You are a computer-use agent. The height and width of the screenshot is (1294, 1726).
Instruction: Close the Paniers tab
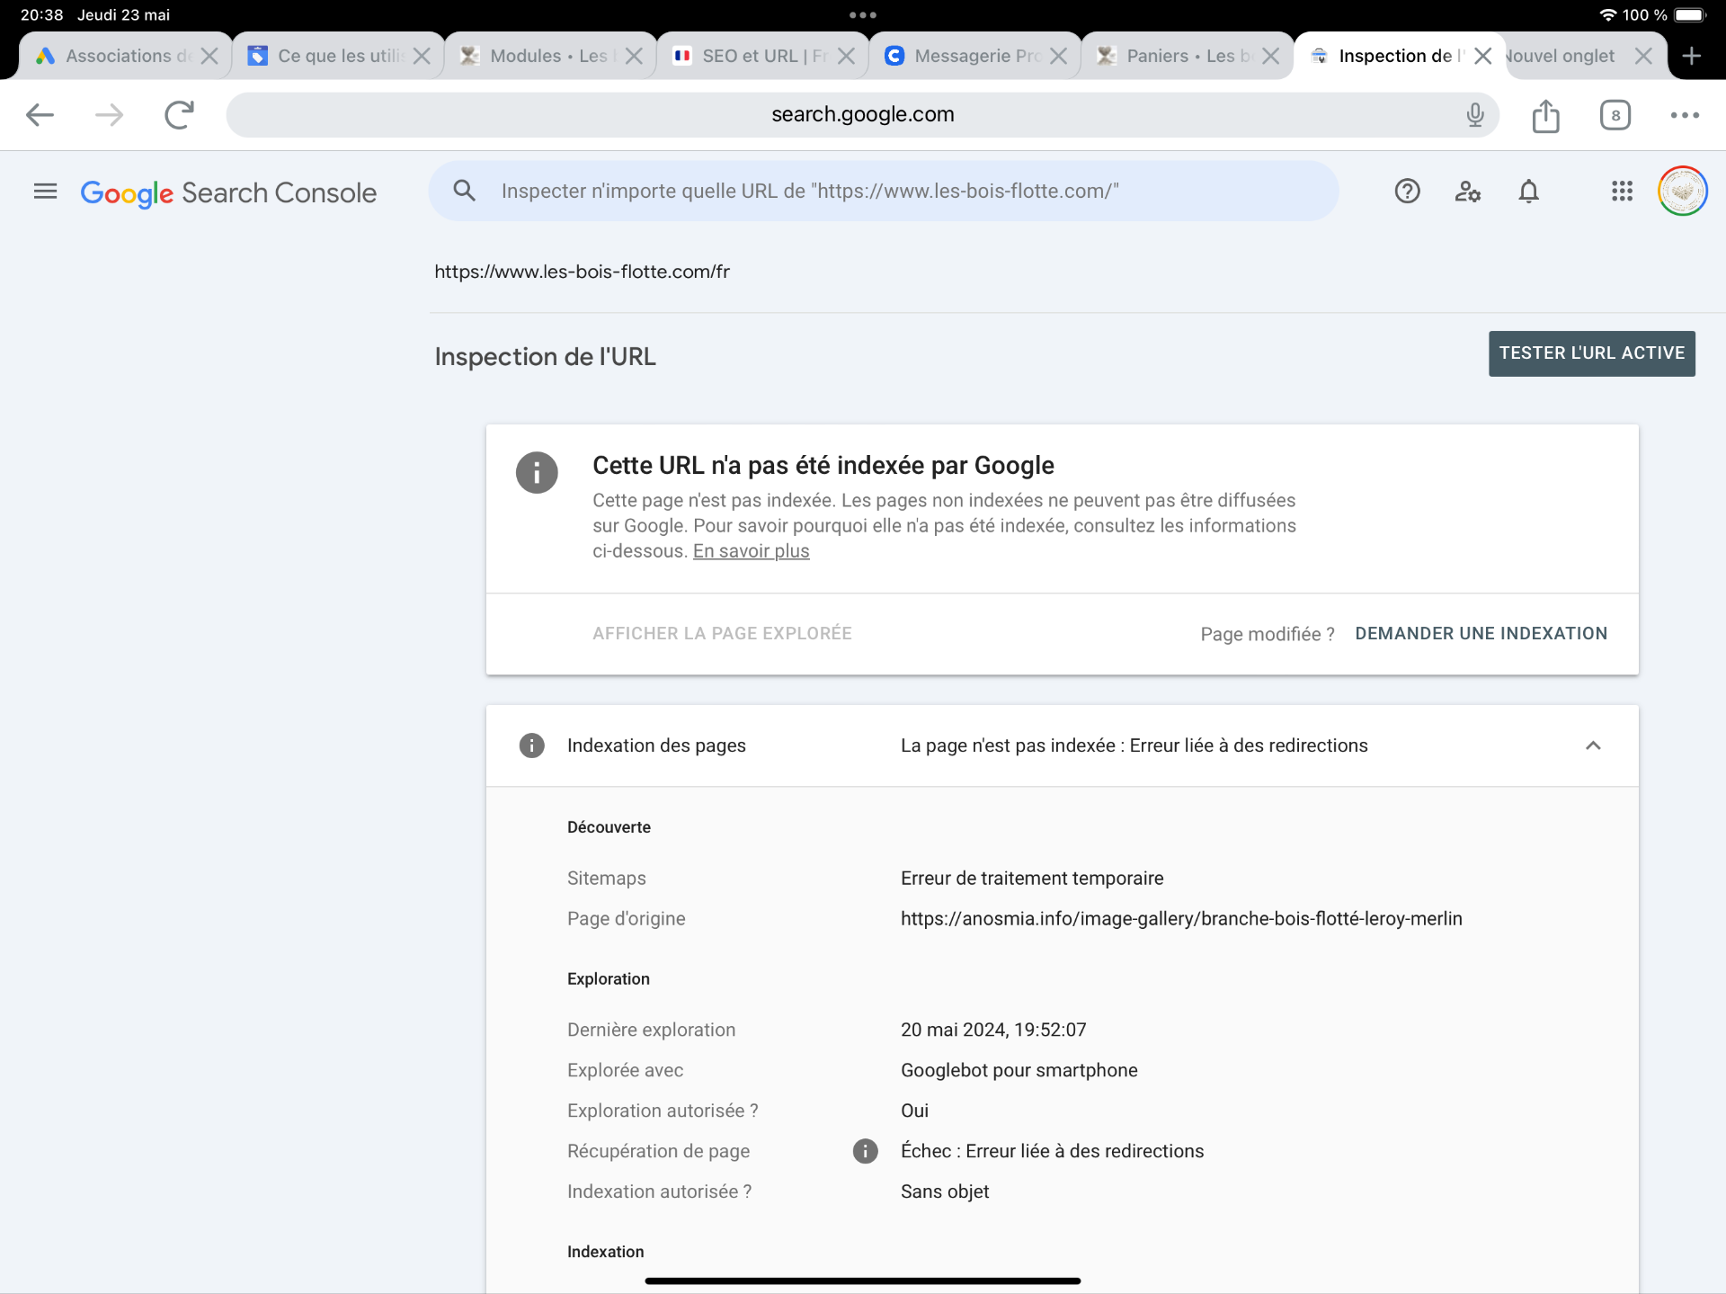pyautogui.click(x=1270, y=56)
